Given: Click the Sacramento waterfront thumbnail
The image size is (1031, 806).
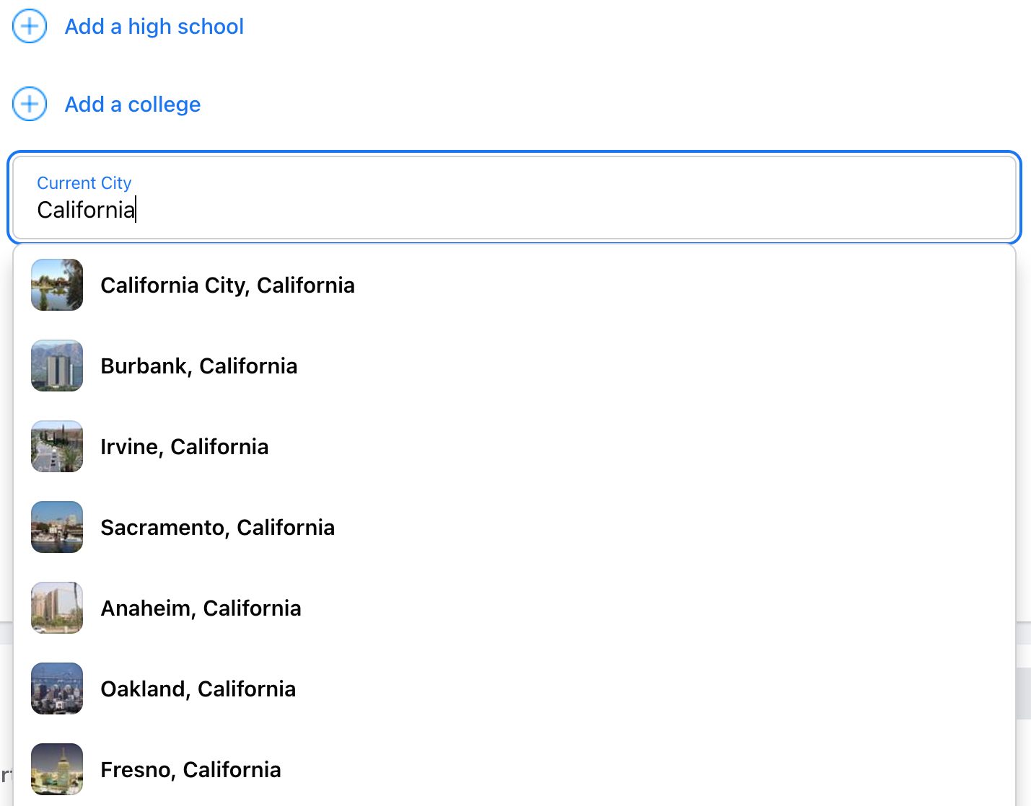Looking at the screenshot, I should pyautogui.click(x=57, y=528).
